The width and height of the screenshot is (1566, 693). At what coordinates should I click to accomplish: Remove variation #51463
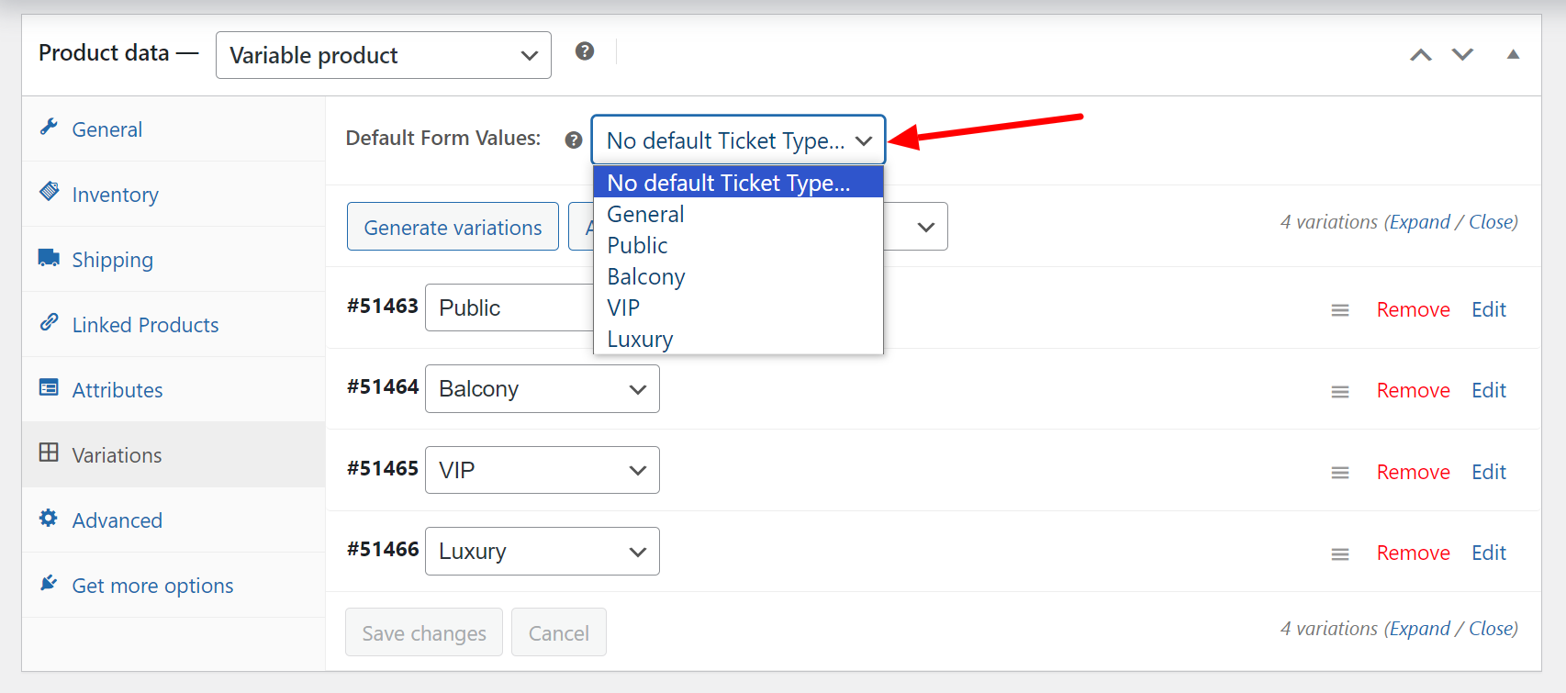[1413, 310]
